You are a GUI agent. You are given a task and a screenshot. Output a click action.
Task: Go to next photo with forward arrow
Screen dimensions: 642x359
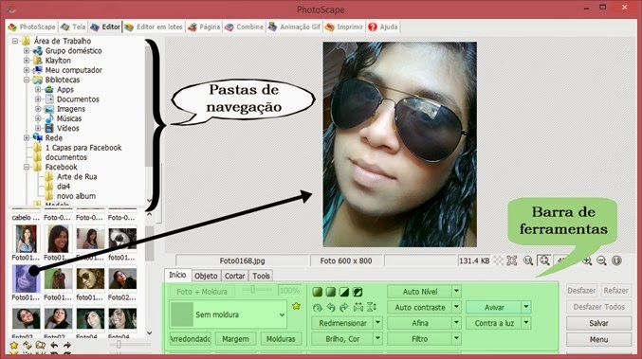tap(67, 346)
